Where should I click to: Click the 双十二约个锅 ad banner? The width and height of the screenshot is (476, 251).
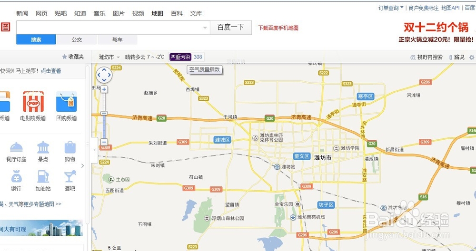click(436, 32)
